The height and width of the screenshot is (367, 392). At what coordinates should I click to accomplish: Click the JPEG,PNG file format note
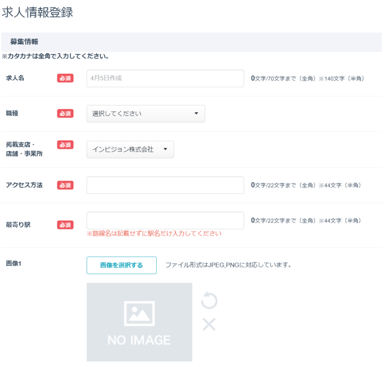228,265
